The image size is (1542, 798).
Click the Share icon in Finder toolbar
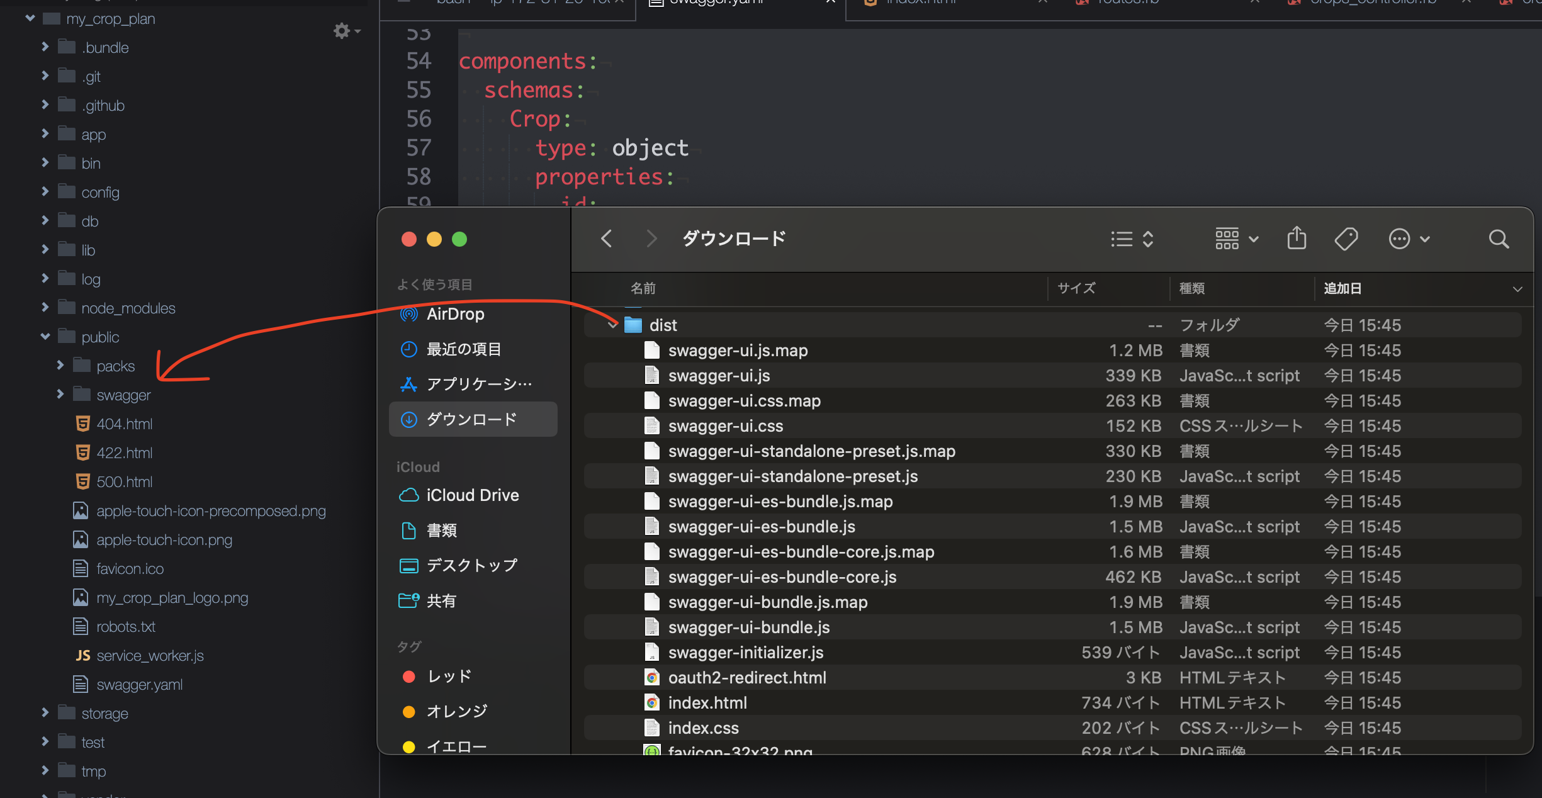1297,239
